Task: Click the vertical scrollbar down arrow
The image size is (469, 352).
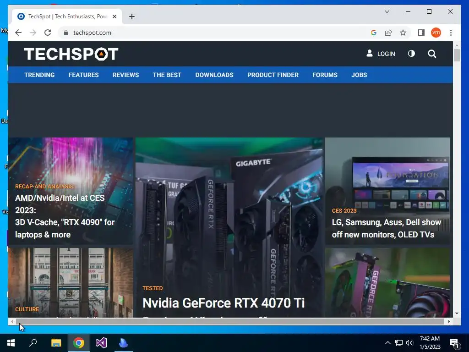Action: click(x=457, y=313)
